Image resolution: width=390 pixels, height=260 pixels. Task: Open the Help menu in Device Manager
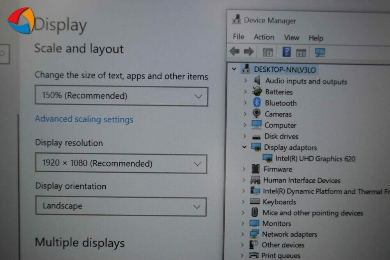click(316, 38)
